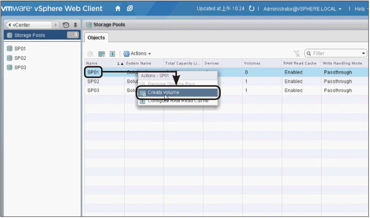Open the recent history clock icon
Viewport: 370px width, 218px height.
pos(66,25)
